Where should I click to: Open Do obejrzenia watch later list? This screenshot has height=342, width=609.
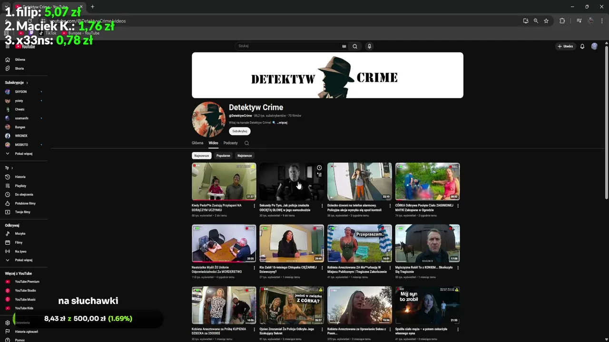pos(24,194)
